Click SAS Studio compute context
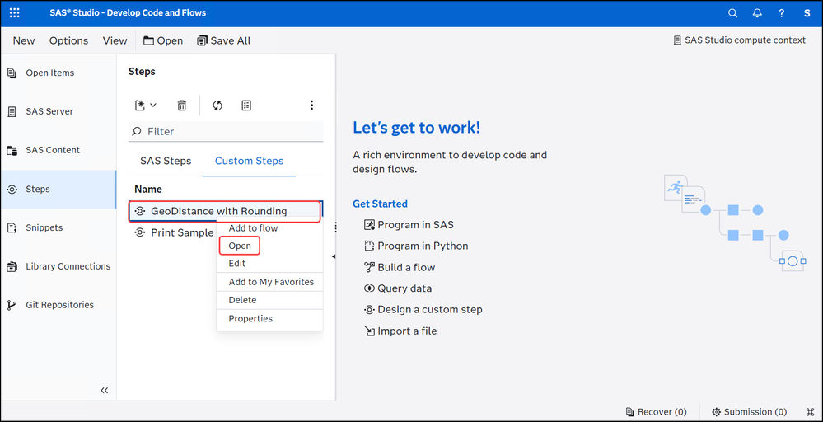823x422 pixels. coord(739,40)
